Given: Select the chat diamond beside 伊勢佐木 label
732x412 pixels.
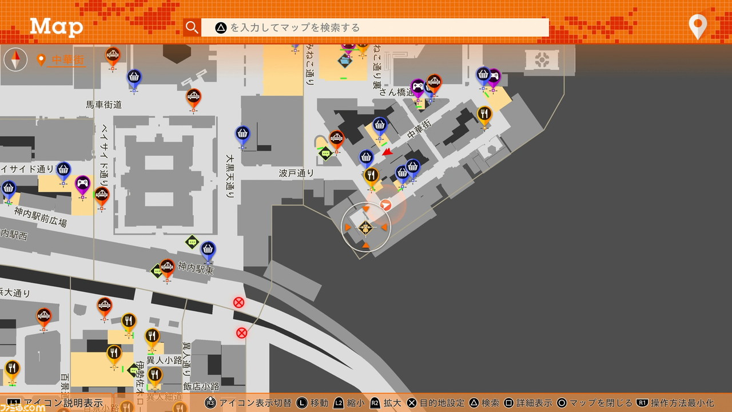Looking at the screenshot, I should [133, 370].
